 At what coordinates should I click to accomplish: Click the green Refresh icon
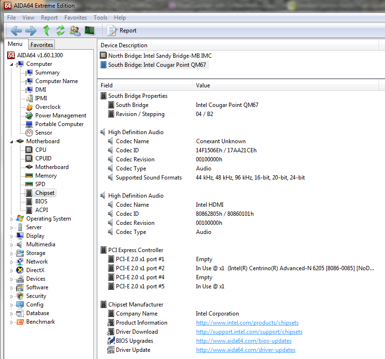tap(61, 31)
